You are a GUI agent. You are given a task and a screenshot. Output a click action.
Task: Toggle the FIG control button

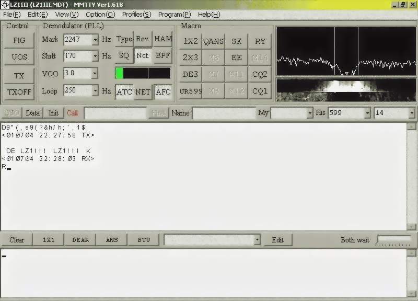pyautogui.click(x=19, y=40)
